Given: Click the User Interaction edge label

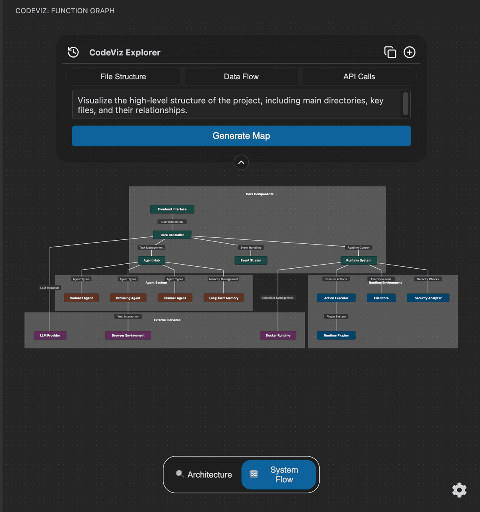Looking at the screenshot, I should coord(172,222).
